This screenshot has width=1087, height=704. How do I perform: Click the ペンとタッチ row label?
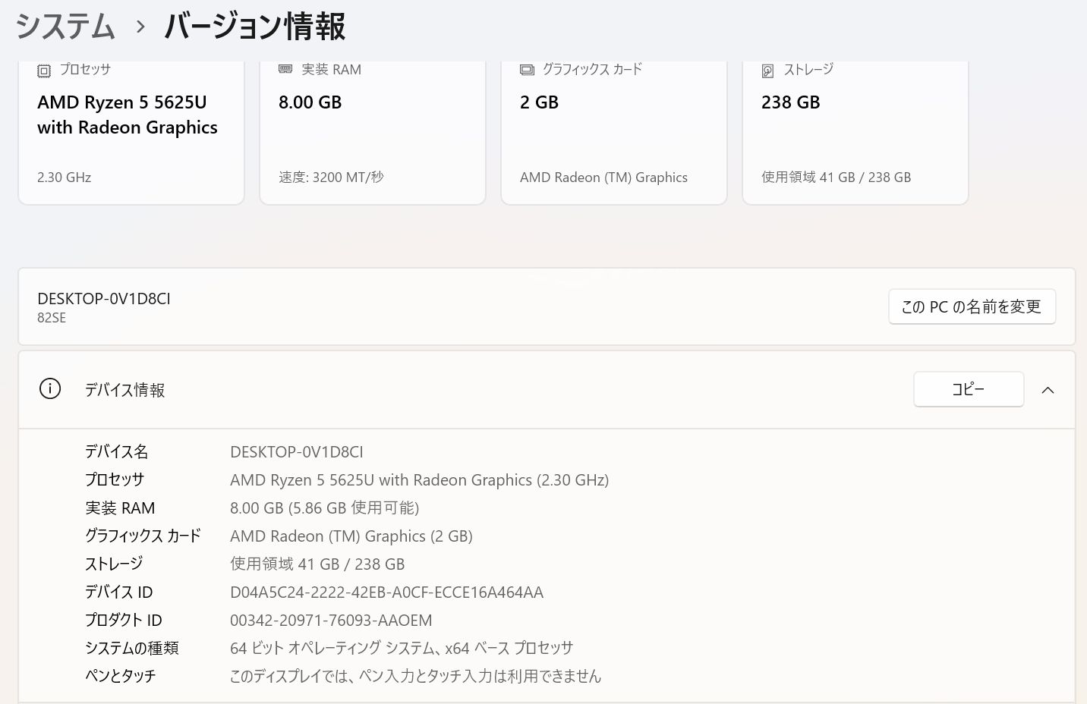pyautogui.click(x=120, y=676)
